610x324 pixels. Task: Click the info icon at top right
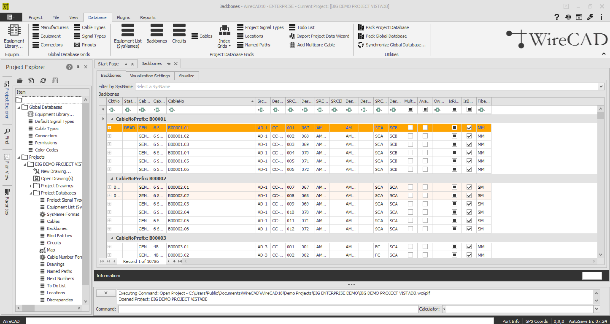(x=601, y=17)
